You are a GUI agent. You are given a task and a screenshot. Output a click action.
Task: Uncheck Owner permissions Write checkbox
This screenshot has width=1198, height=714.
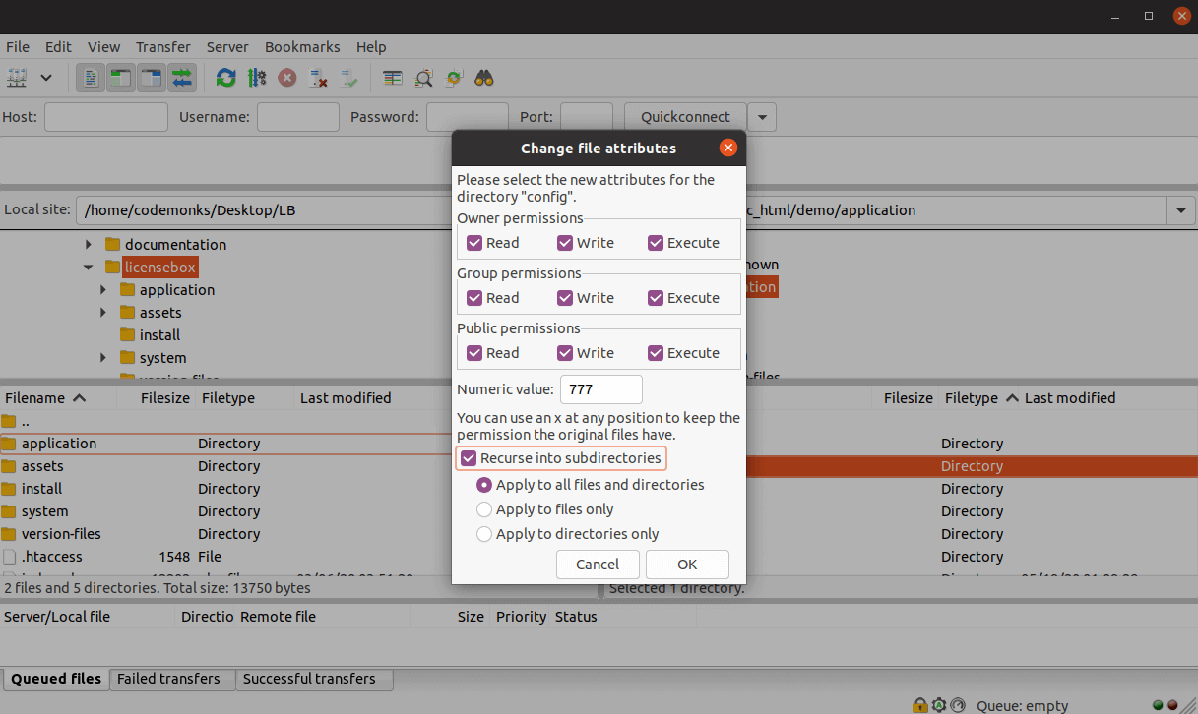pos(565,243)
